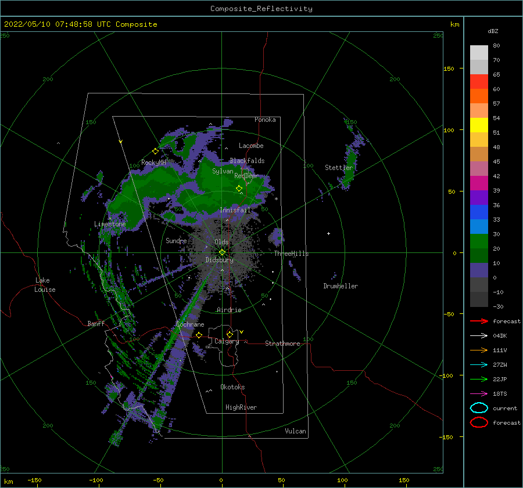Image resolution: width=523 pixels, height=488 pixels.
Task: Click the yellow diamond marker near RockyMH
Action: 155,151
